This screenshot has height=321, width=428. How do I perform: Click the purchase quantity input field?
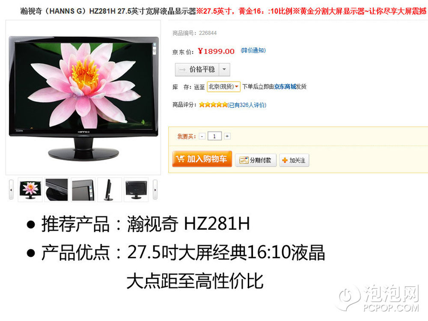pyautogui.click(x=214, y=136)
